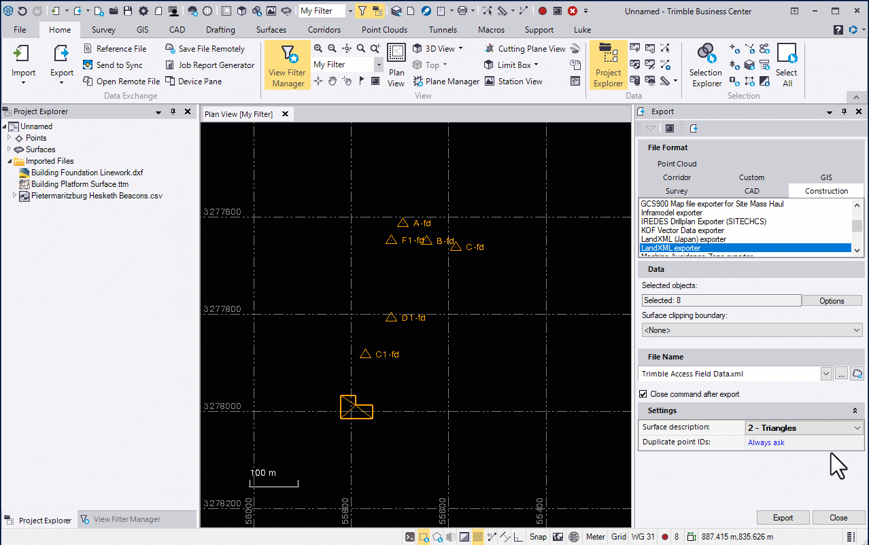Open the globe icon in status bar
The width and height of the screenshot is (869, 545).
coord(574,536)
